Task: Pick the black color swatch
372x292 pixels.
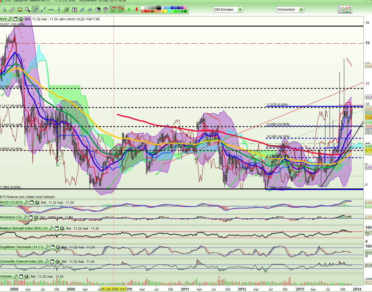Action: pos(159,8)
